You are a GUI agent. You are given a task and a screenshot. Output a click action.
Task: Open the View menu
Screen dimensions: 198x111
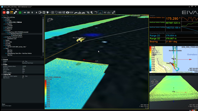(x=8, y=9)
